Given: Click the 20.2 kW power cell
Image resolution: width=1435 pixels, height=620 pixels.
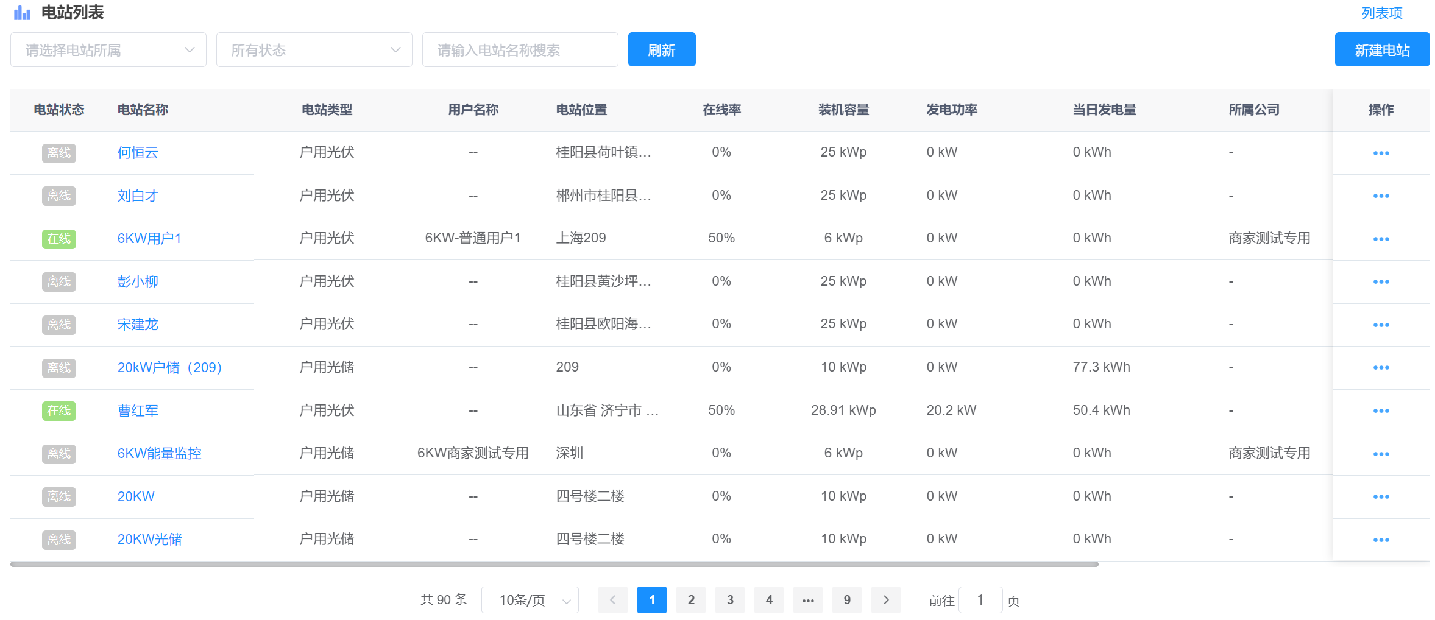Looking at the screenshot, I should (951, 410).
